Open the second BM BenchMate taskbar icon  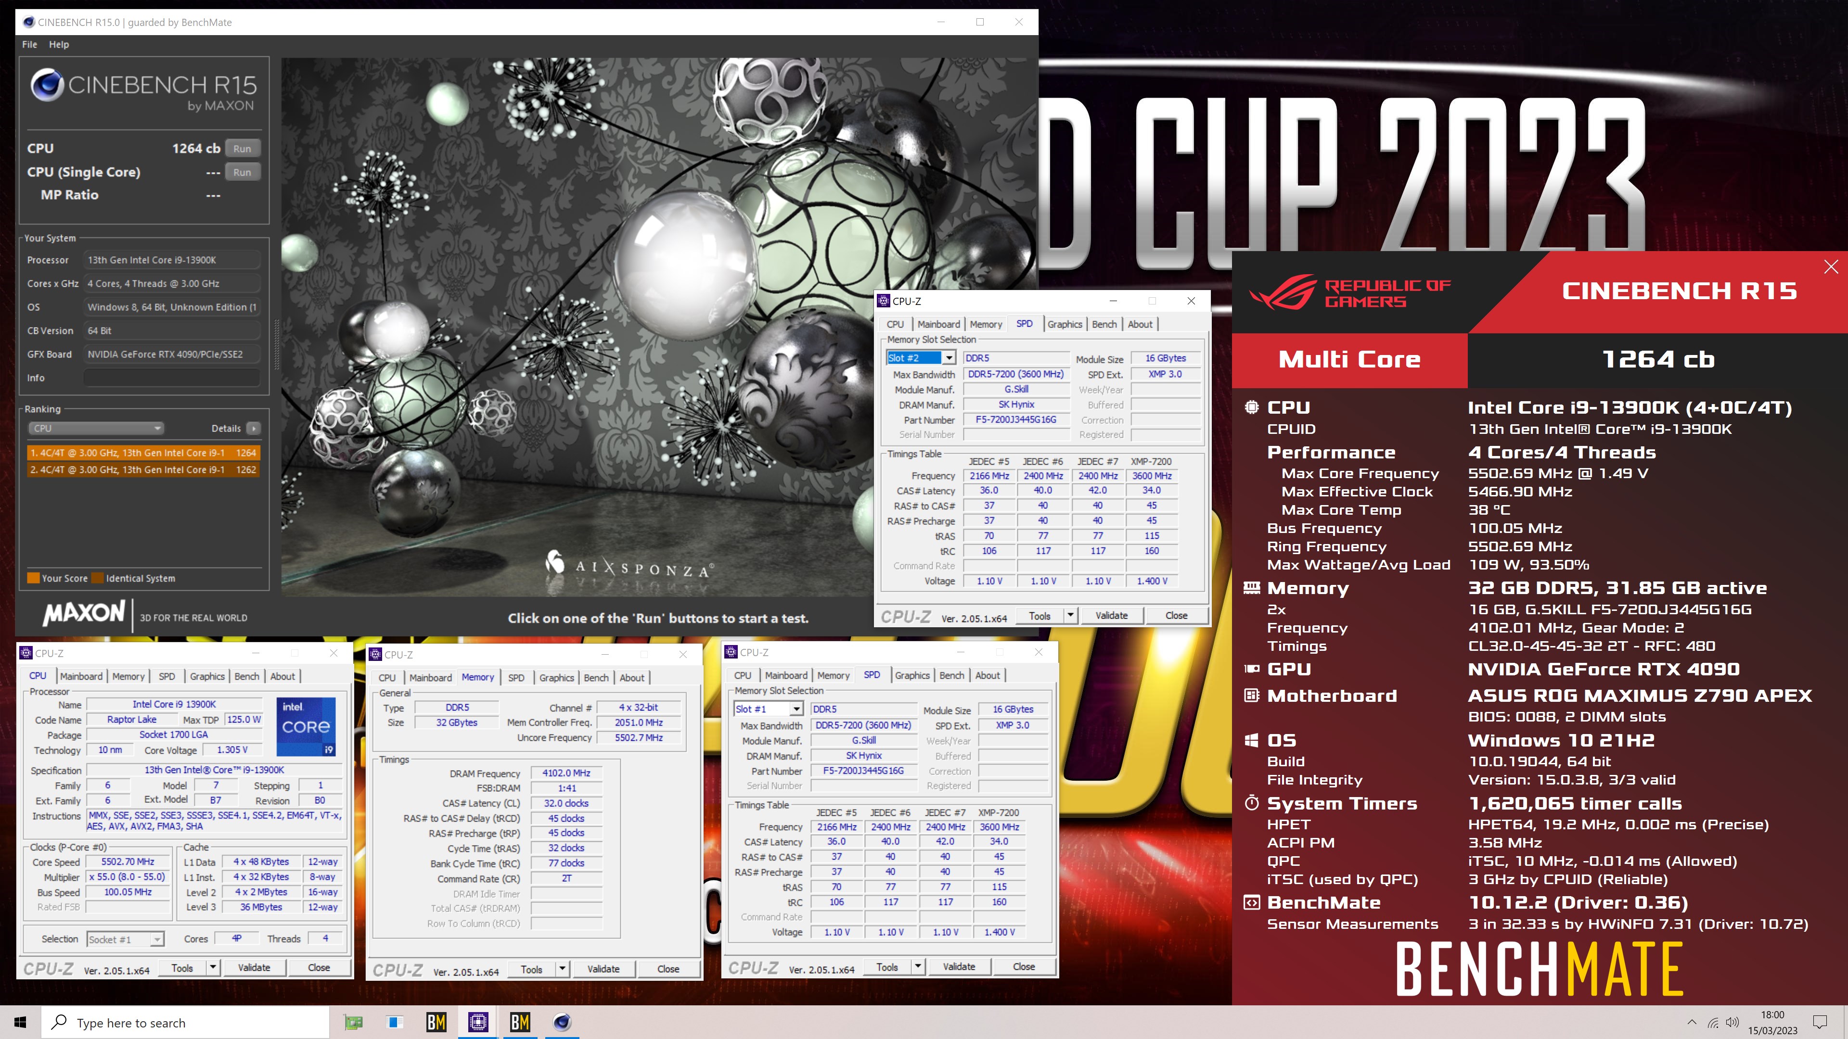point(519,1022)
